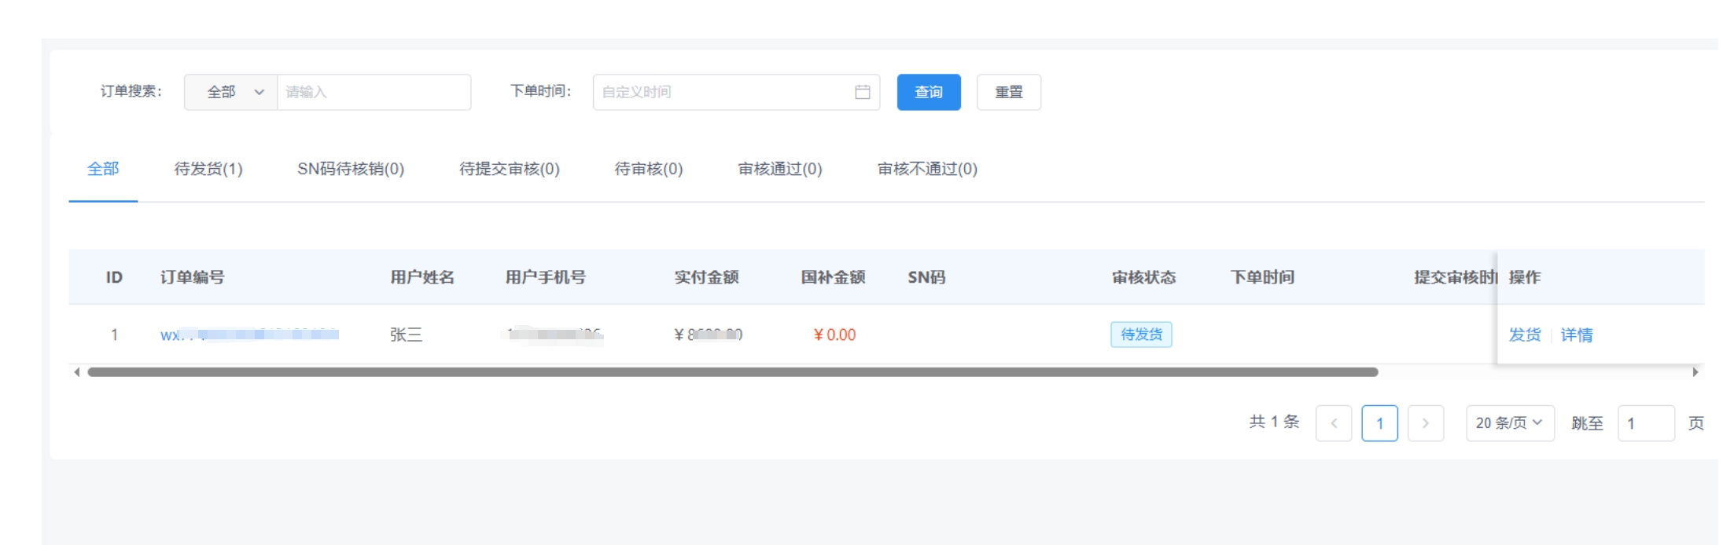The height and width of the screenshot is (545, 1723).
Task: Click right arrow of horizontal scrollbar
Action: tap(1695, 372)
